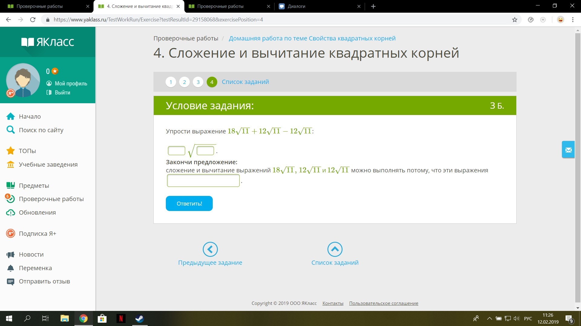Image resolution: width=581 pixels, height=326 pixels.
Task: Go to exercise number 1
Action: 171,82
